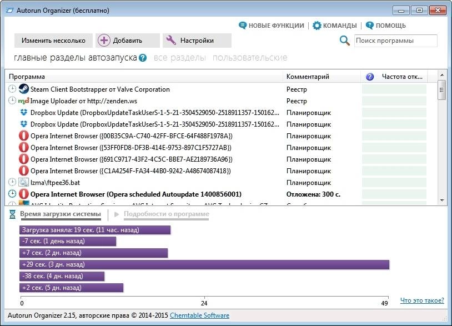Open the Новые функции menu

coord(276,26)
